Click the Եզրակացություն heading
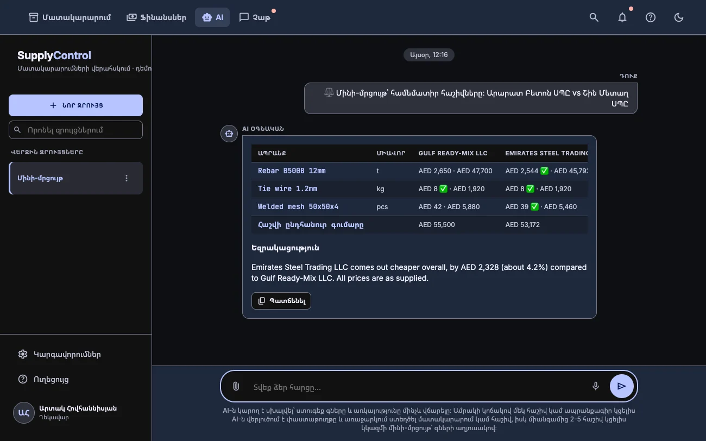The height and width of the screenshot is (441, 706). click(285, 248)
